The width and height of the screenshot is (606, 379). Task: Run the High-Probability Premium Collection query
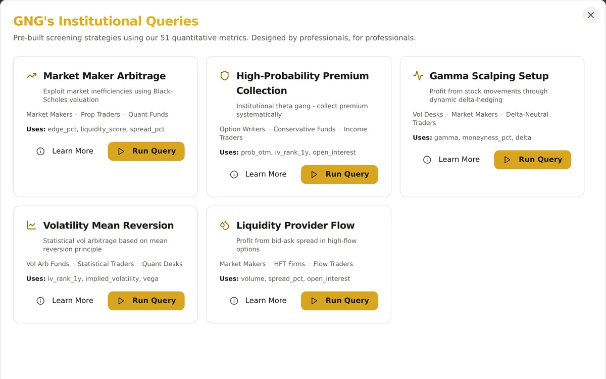[x=339, y=174]
